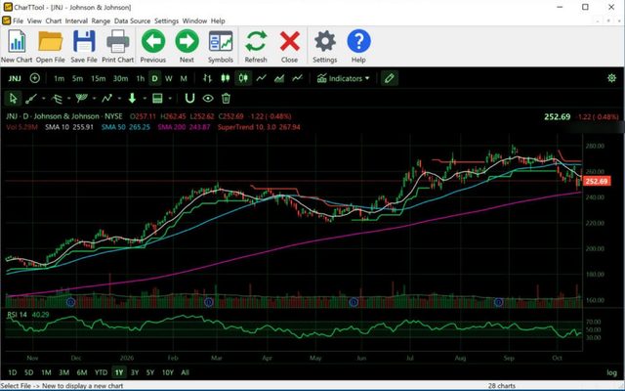
Task: Select the Fibonacci fan tool
Action: coord(82,98)
